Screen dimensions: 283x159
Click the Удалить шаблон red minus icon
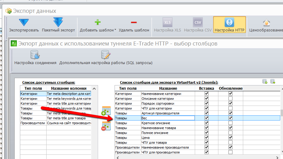134,22
